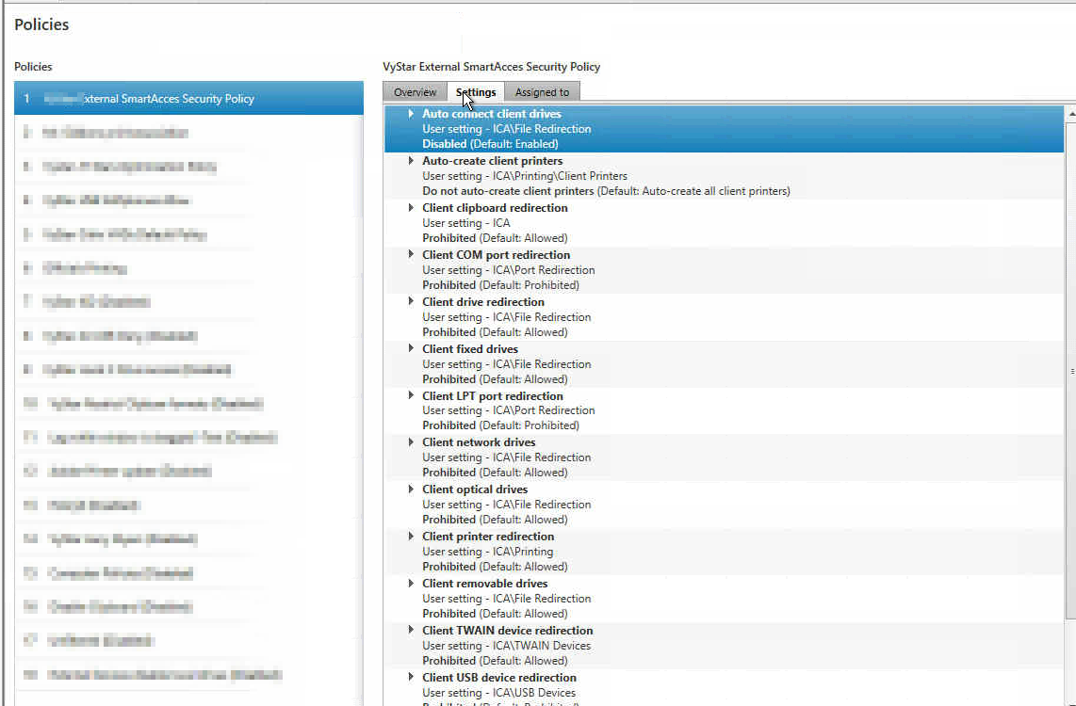Click the settings list scroll-up arrow
The height and width of the screenshot is (706, 1076).
1070,113
